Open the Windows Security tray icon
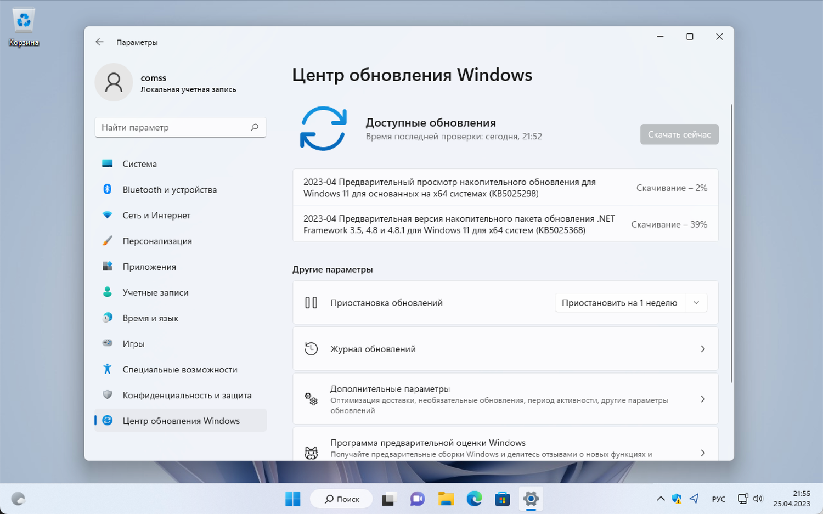 677,499
